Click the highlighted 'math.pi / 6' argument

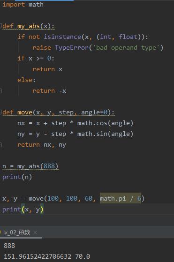[x=121, y=198]
